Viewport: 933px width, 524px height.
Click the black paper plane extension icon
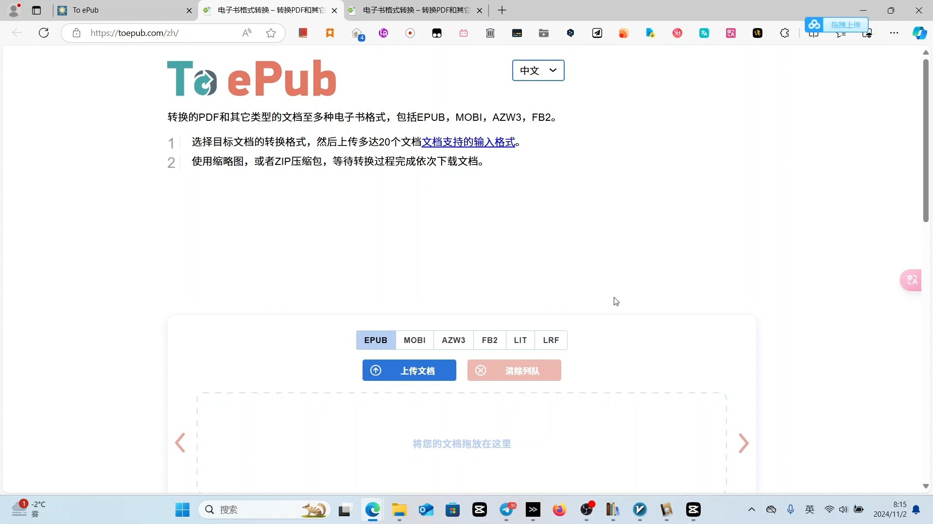pos(597,33)
